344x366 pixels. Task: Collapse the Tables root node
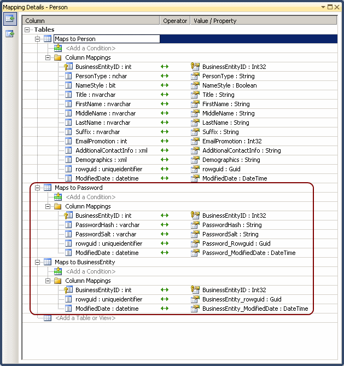click(x=27, y=30)
